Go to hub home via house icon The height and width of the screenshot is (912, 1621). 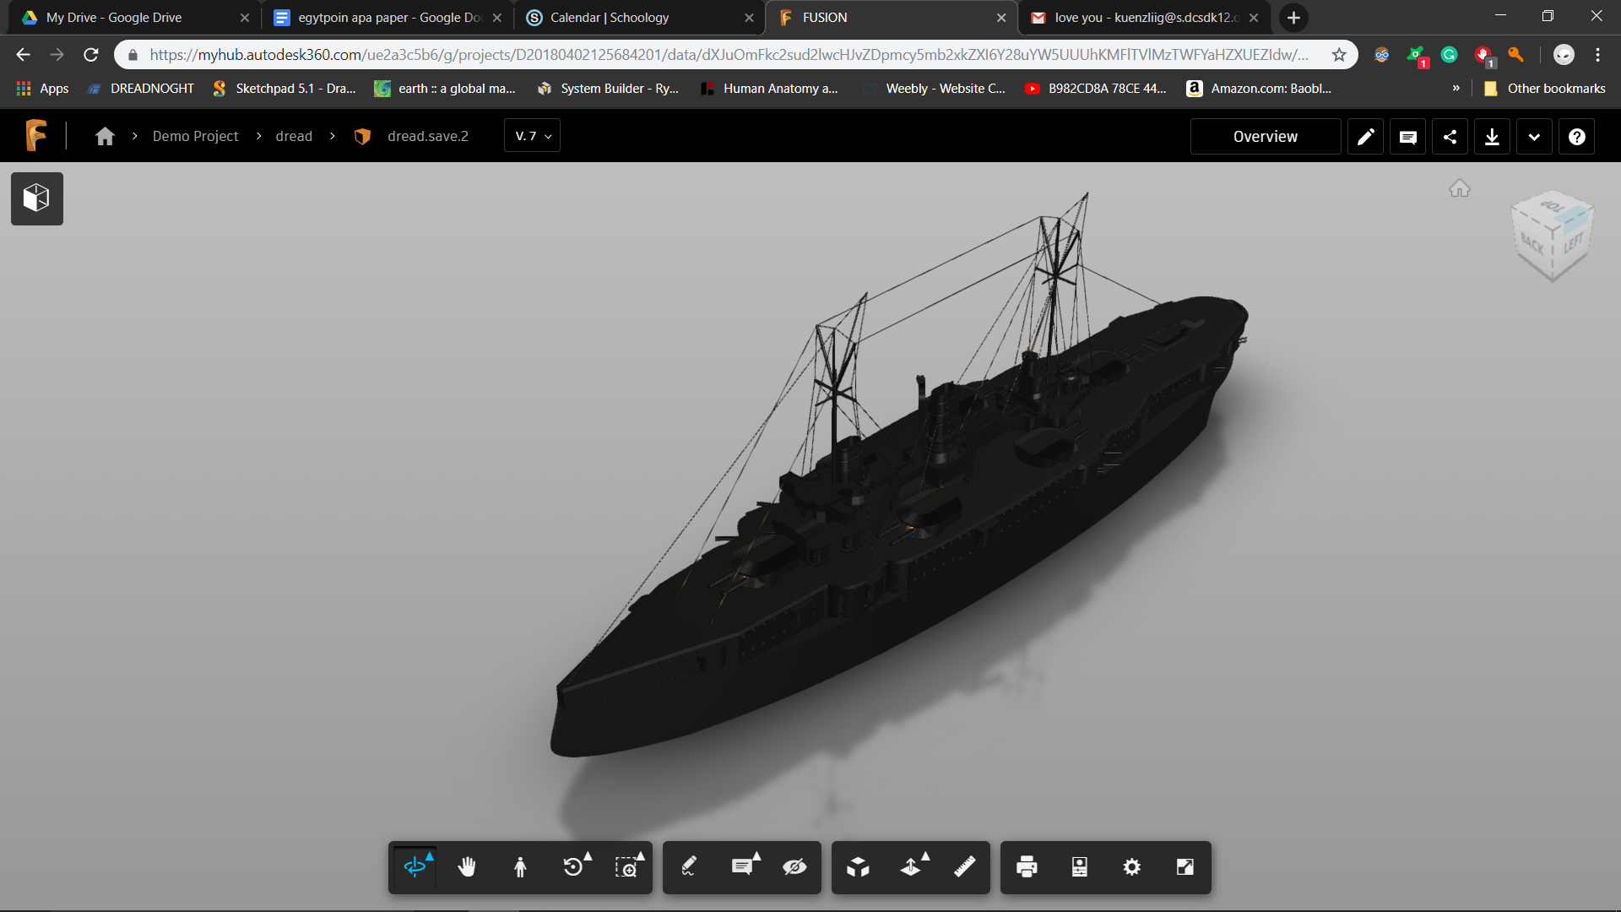point(105,136)
